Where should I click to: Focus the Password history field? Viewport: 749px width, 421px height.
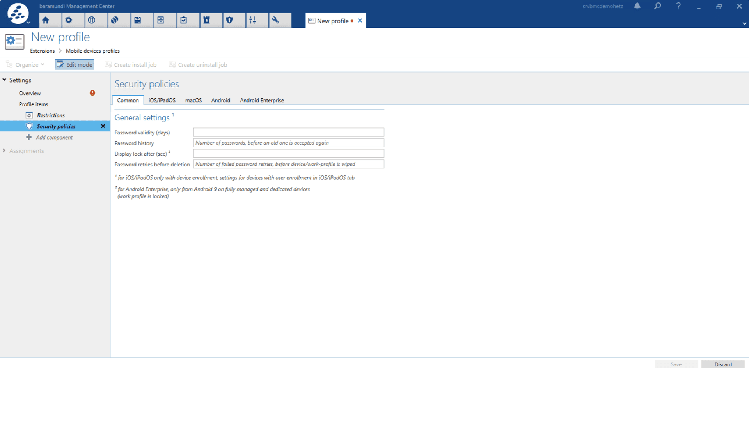pyautogui.click(x=289, y=143)
